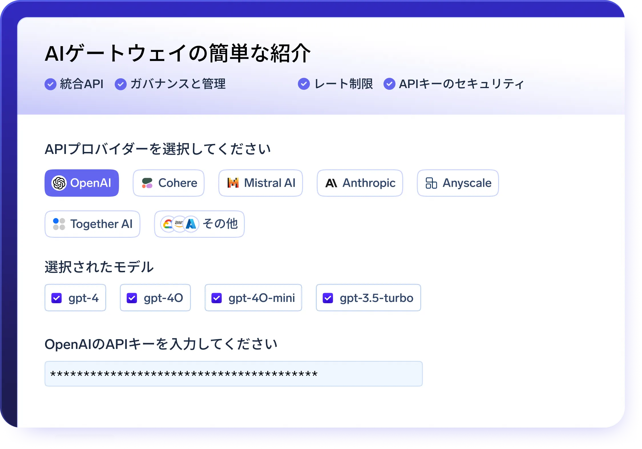Choose the Anyscale provider button
Screen dimensions: 642x449
(458, 183)
